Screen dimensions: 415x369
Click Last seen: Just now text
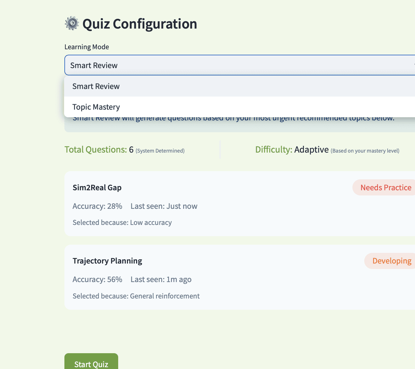[x=164, y=206]
